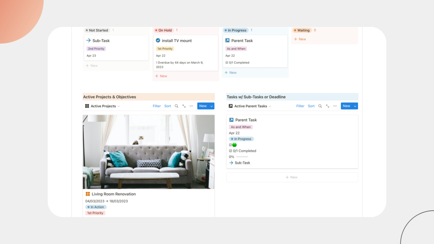This screenshot has height=244, width=434.
Task: Expand Active Projects view to full page
Action: coord(184,106)
